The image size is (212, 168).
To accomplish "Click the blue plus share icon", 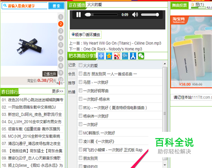I will pyautogui.click(x=101, y=56).
